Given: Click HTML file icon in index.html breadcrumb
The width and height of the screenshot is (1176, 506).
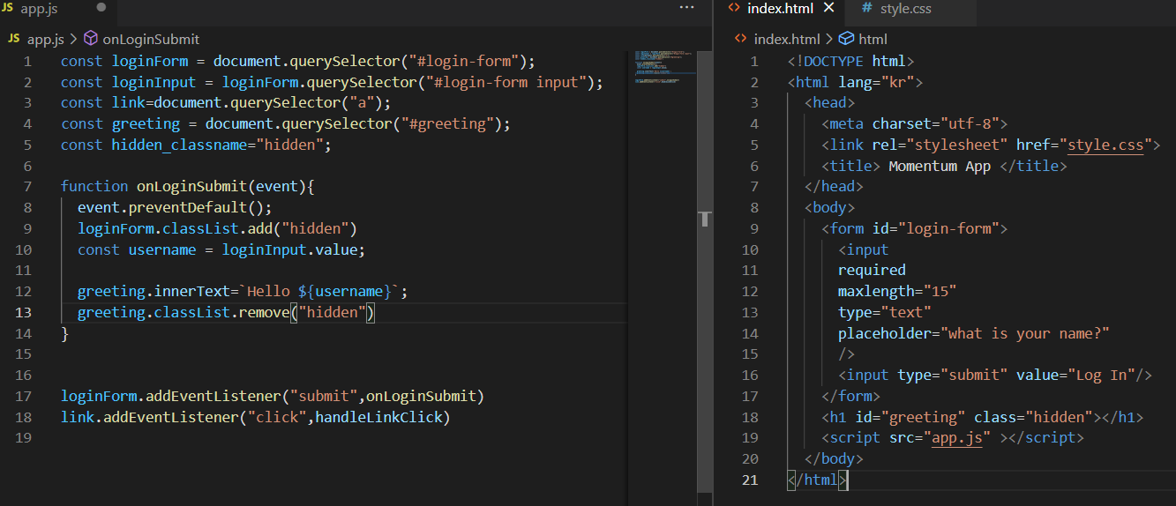Looking at the screenshot, I should 741,39.
